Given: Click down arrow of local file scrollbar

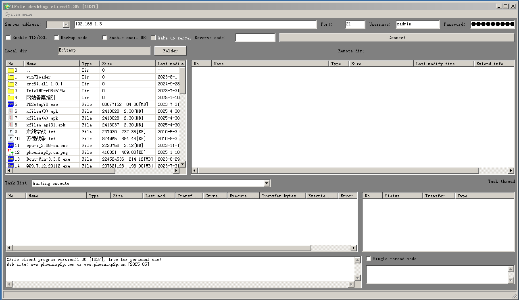Looking at the screenshot, I should point(183,164).
